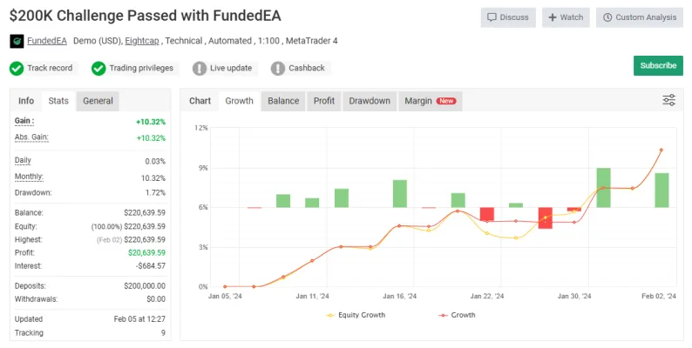Open chart settings sliders icon
Screen dimensions: 692x348
pos(668,100)
